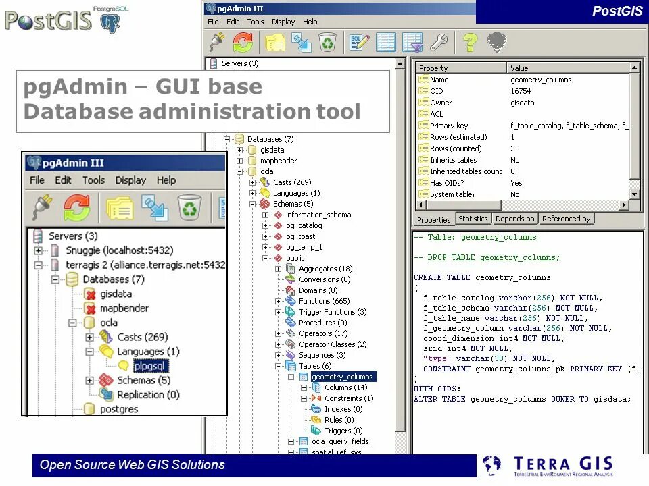Click the Create object icon in enlarged inset

tap(155, 208)
